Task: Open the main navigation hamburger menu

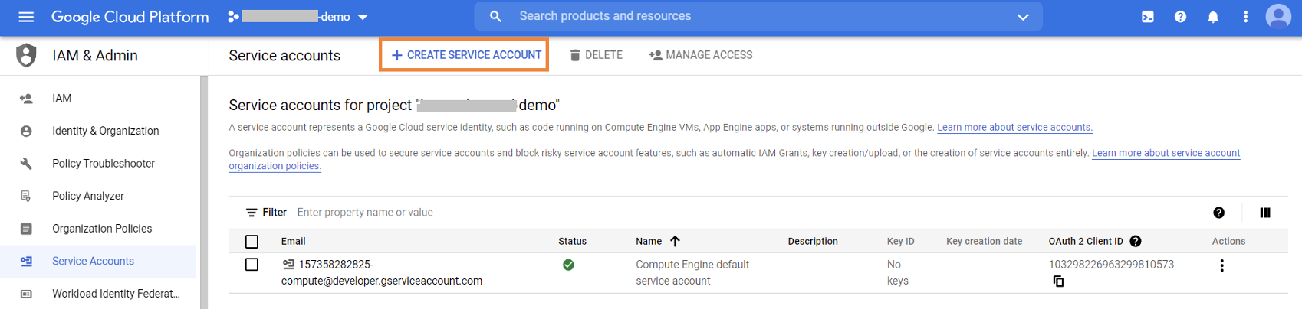Action: pyautogui.click(x=26, y=17)
